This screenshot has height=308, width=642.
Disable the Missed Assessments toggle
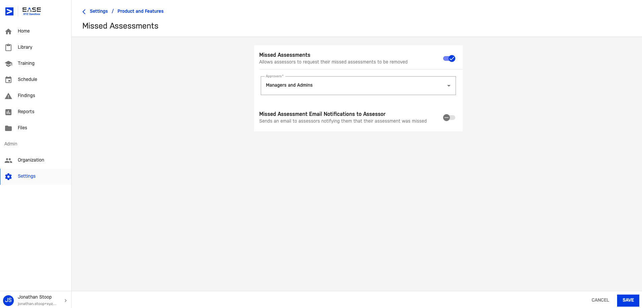pyautogui.click(x=449, y=58)
